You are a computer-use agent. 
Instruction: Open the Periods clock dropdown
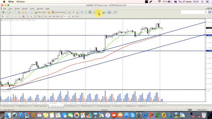110,12
